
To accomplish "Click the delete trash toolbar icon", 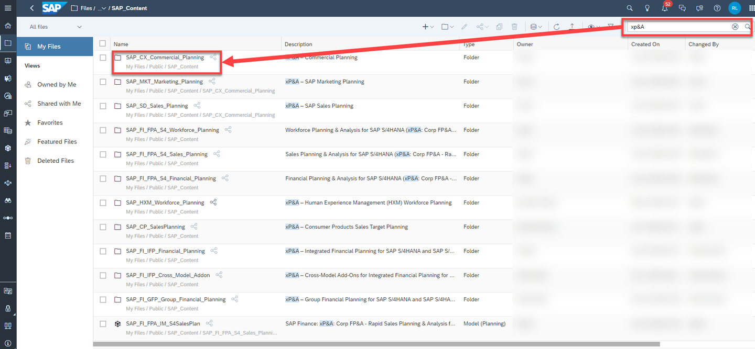I will [514, 27].
